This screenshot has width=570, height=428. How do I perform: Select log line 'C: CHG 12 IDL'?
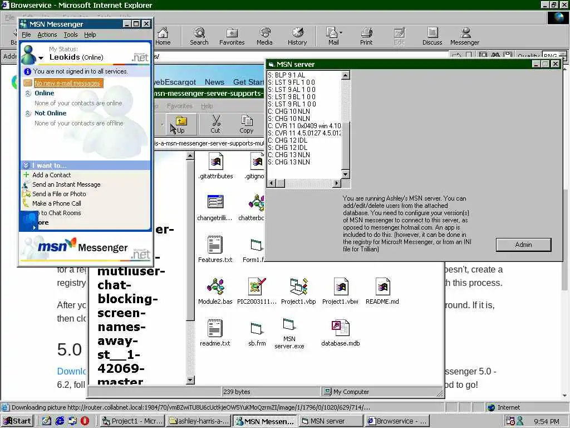pyautogui.click(x=288, y=140)
